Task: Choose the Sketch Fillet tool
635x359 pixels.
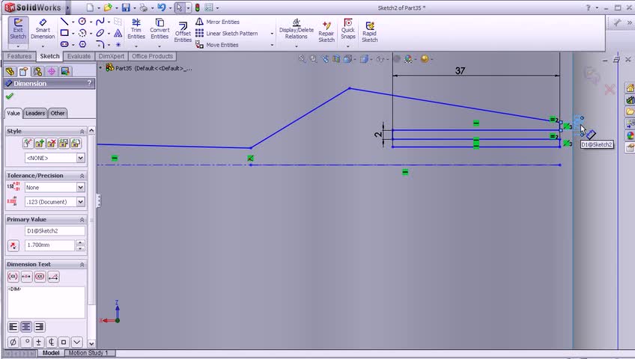Action: coord(100,44)
